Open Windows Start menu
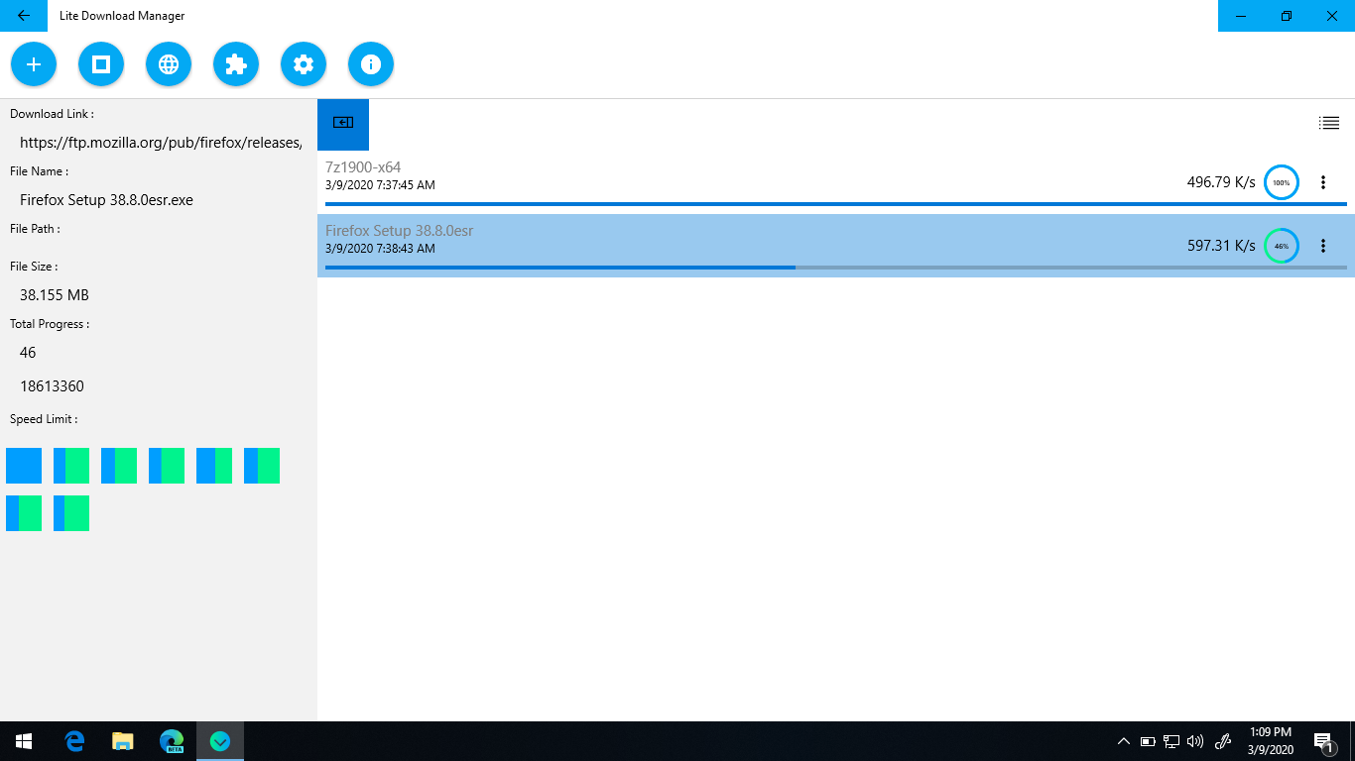The width and height of the screenshot is (1355, 761). (24, 741)
